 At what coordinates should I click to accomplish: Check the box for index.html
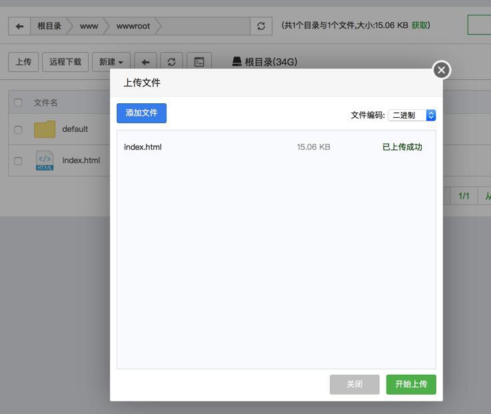click(x=18, y=161)
